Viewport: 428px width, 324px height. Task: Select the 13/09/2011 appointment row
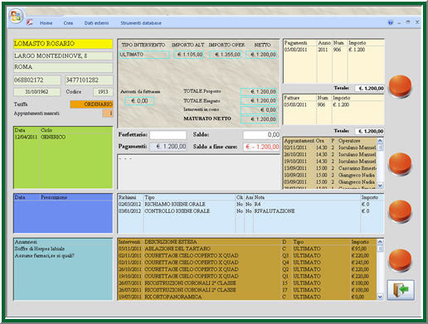pos(330,168)
